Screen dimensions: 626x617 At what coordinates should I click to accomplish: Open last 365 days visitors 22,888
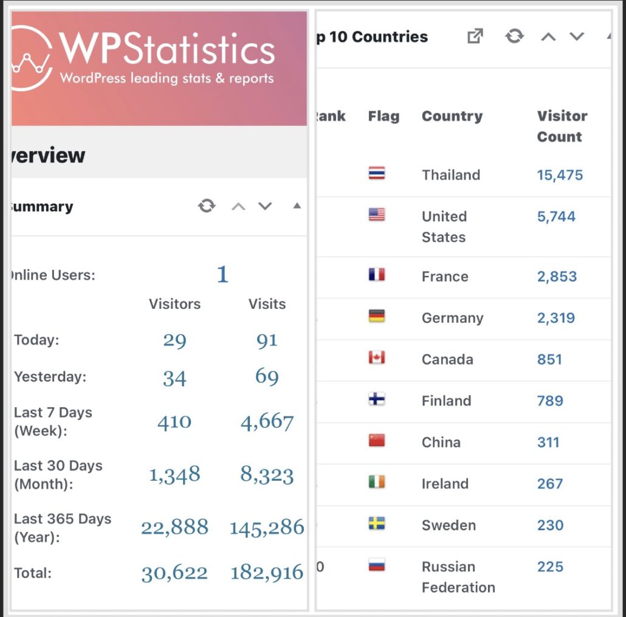point(174,527)
